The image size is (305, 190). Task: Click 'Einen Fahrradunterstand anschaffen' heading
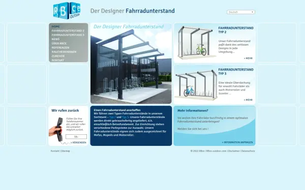point(117,110)
